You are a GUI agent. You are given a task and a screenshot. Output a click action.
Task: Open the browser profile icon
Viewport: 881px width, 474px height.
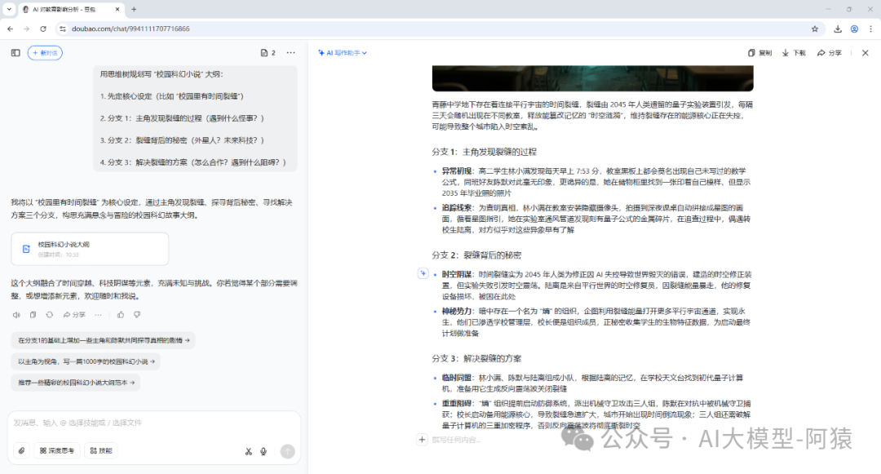coord(854,29)
